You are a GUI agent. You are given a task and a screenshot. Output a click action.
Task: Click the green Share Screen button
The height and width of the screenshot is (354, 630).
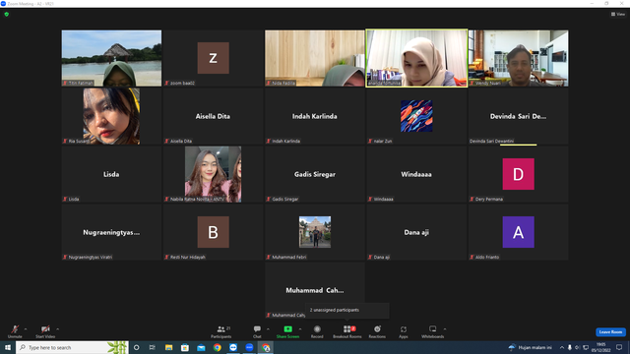point(287,331)
